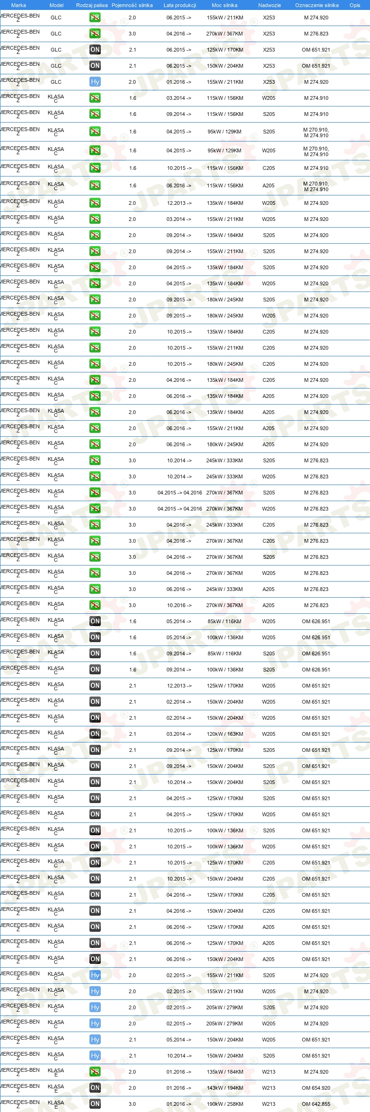Click 'KLASA E' in the 3.0 ON row
The width and height of the screenshot is (370, 1112).
pyautogui.click(x=56, y=1104)
